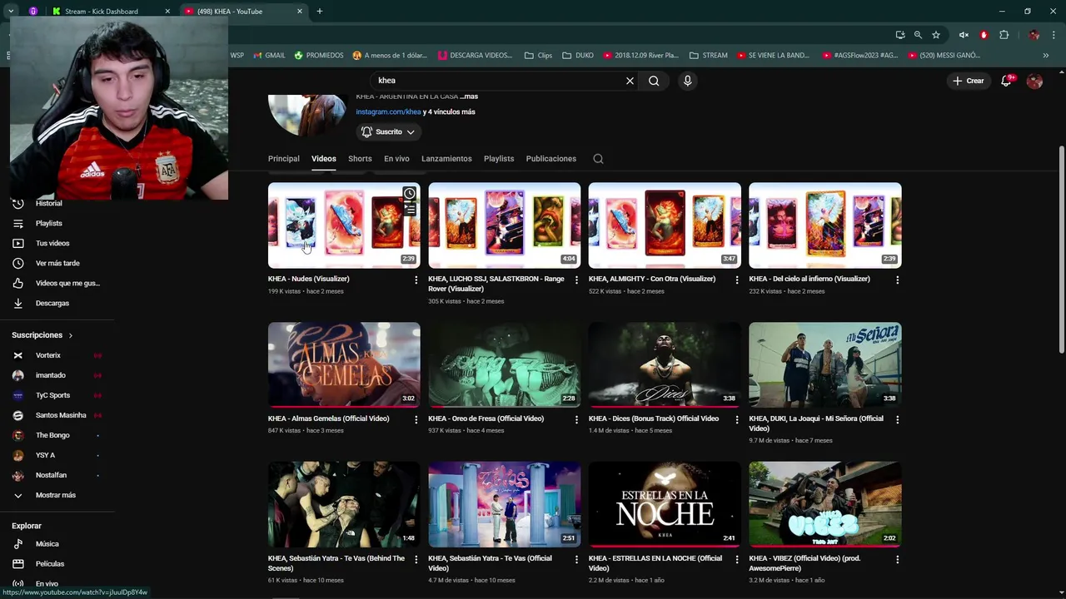The width and height of the screenshot is (1066, 599).
Task: Open the Suscrito notification dropdown
Action: (x=388, y=132)
